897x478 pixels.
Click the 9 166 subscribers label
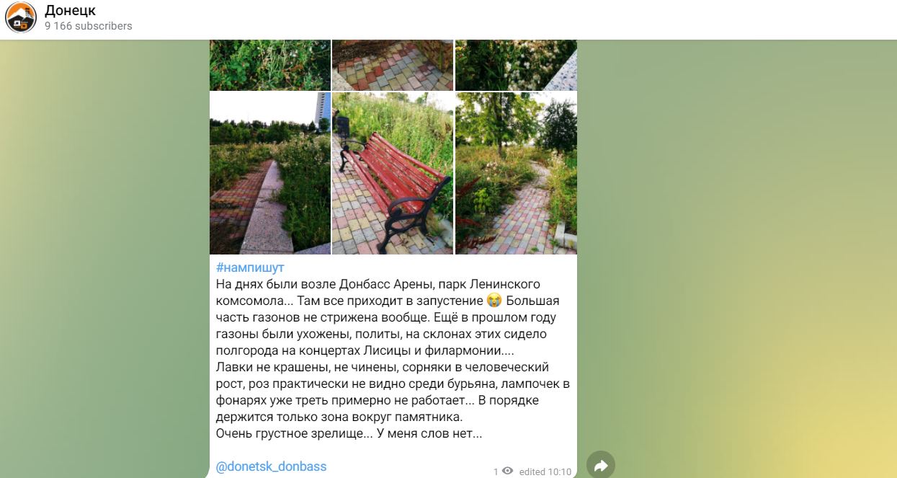click(89, 26)
